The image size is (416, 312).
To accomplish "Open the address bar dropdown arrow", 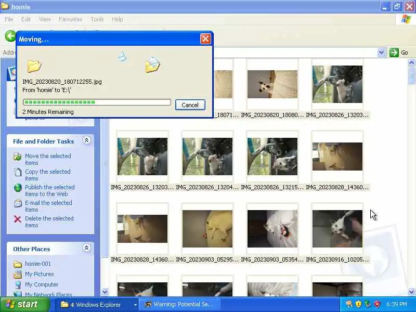I will pyautogui.click(x=381, y=53).
